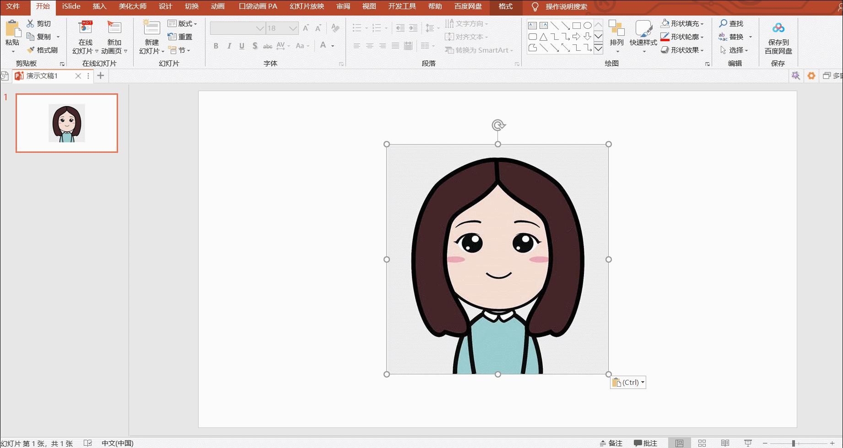Open the 在线幻灯片 online slides icon
The image size is (843, 448).
click(85, 28)
